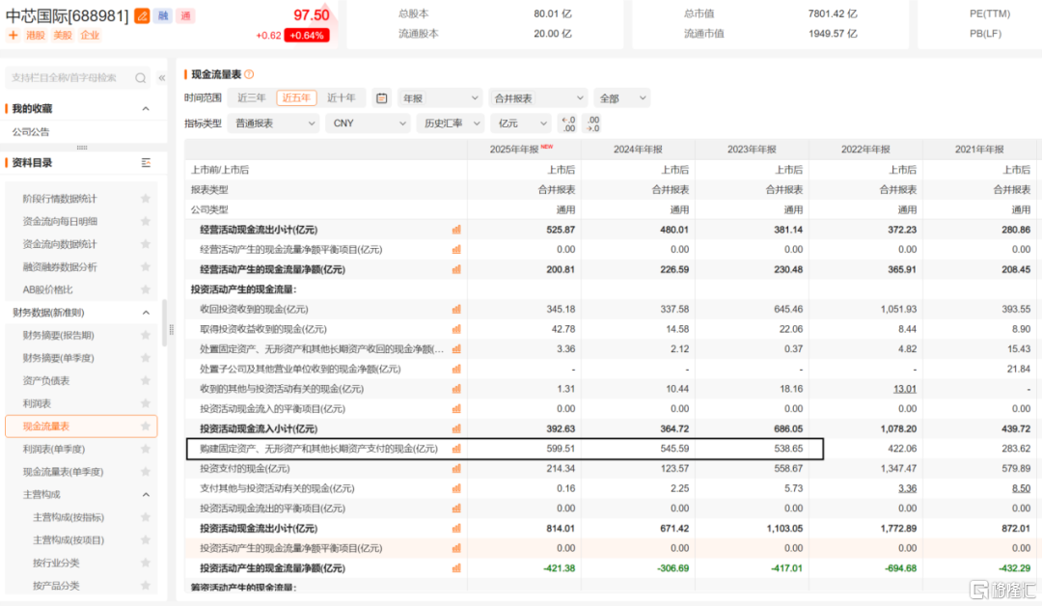The height and width of the screenshot is (606, 1042).
Task: Open the CNY currency dropdown
Action: (x=369, y=124)
